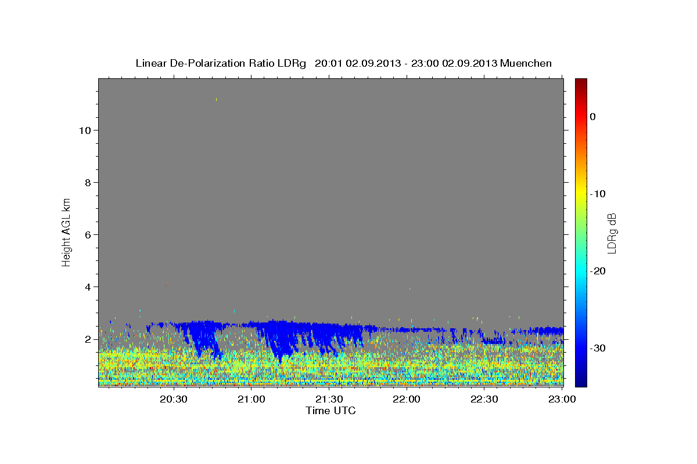
Task: Click the 20:30 time tick label
Action: point(173,399)
